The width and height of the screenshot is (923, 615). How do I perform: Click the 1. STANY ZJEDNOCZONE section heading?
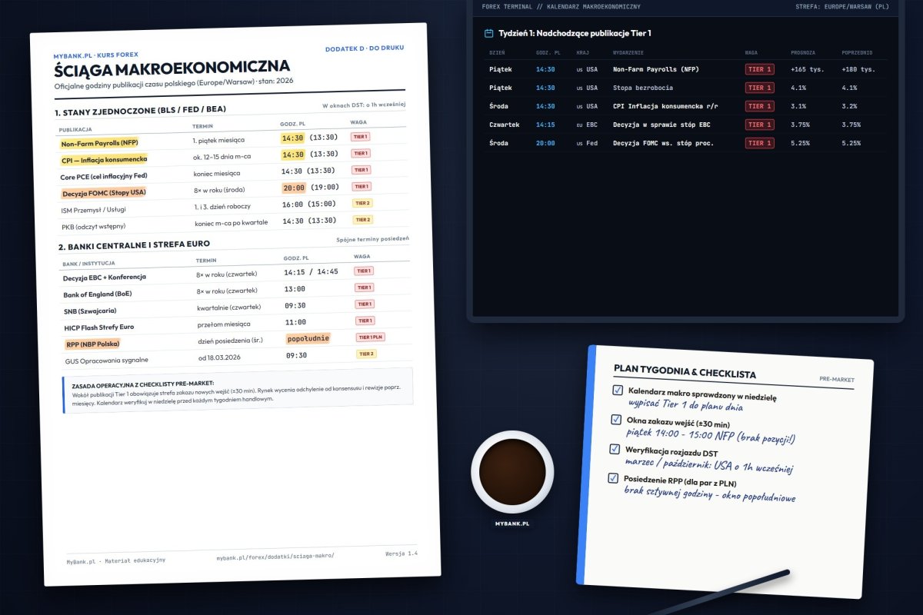(140, 111)
